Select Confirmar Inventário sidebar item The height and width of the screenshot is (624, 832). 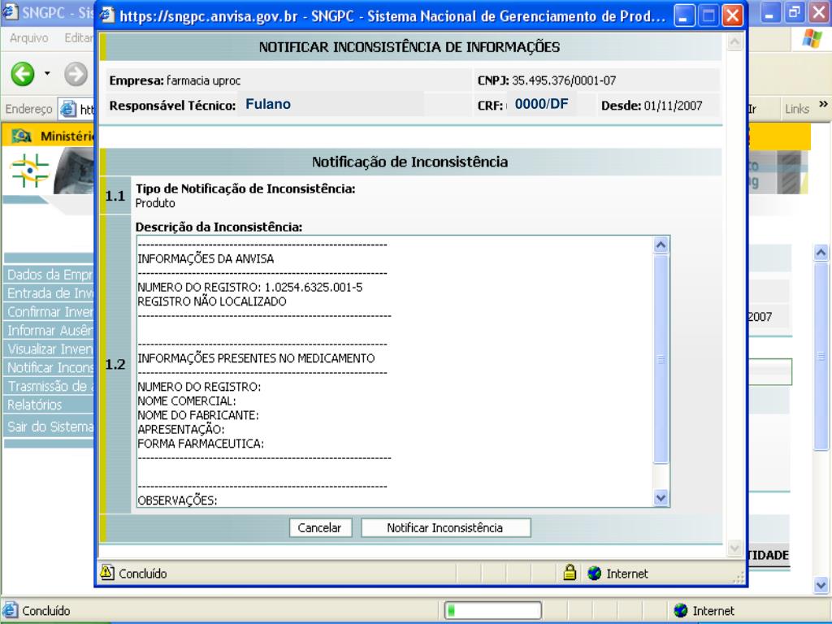coord(50,312)
